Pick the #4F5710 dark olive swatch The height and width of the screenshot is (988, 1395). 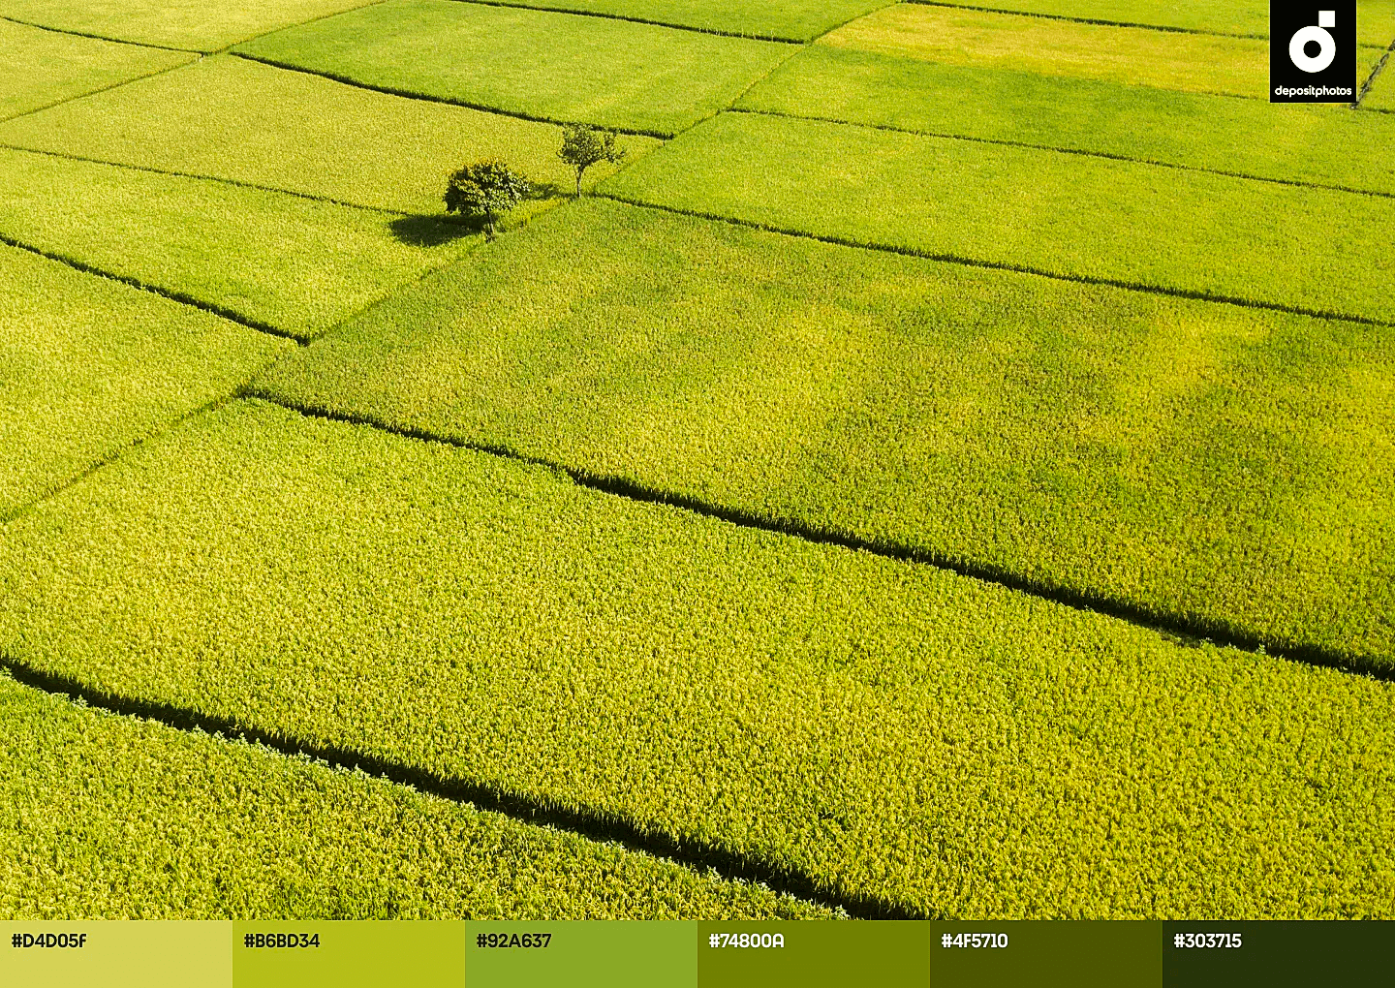pyautogui.click(x=1046, y=954)
